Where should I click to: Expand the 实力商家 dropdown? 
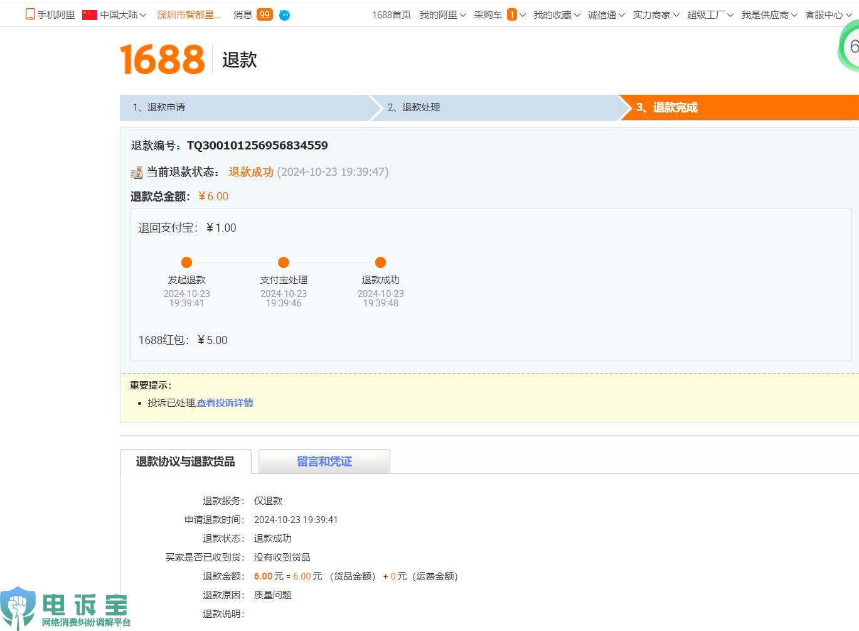pos(656,15)
